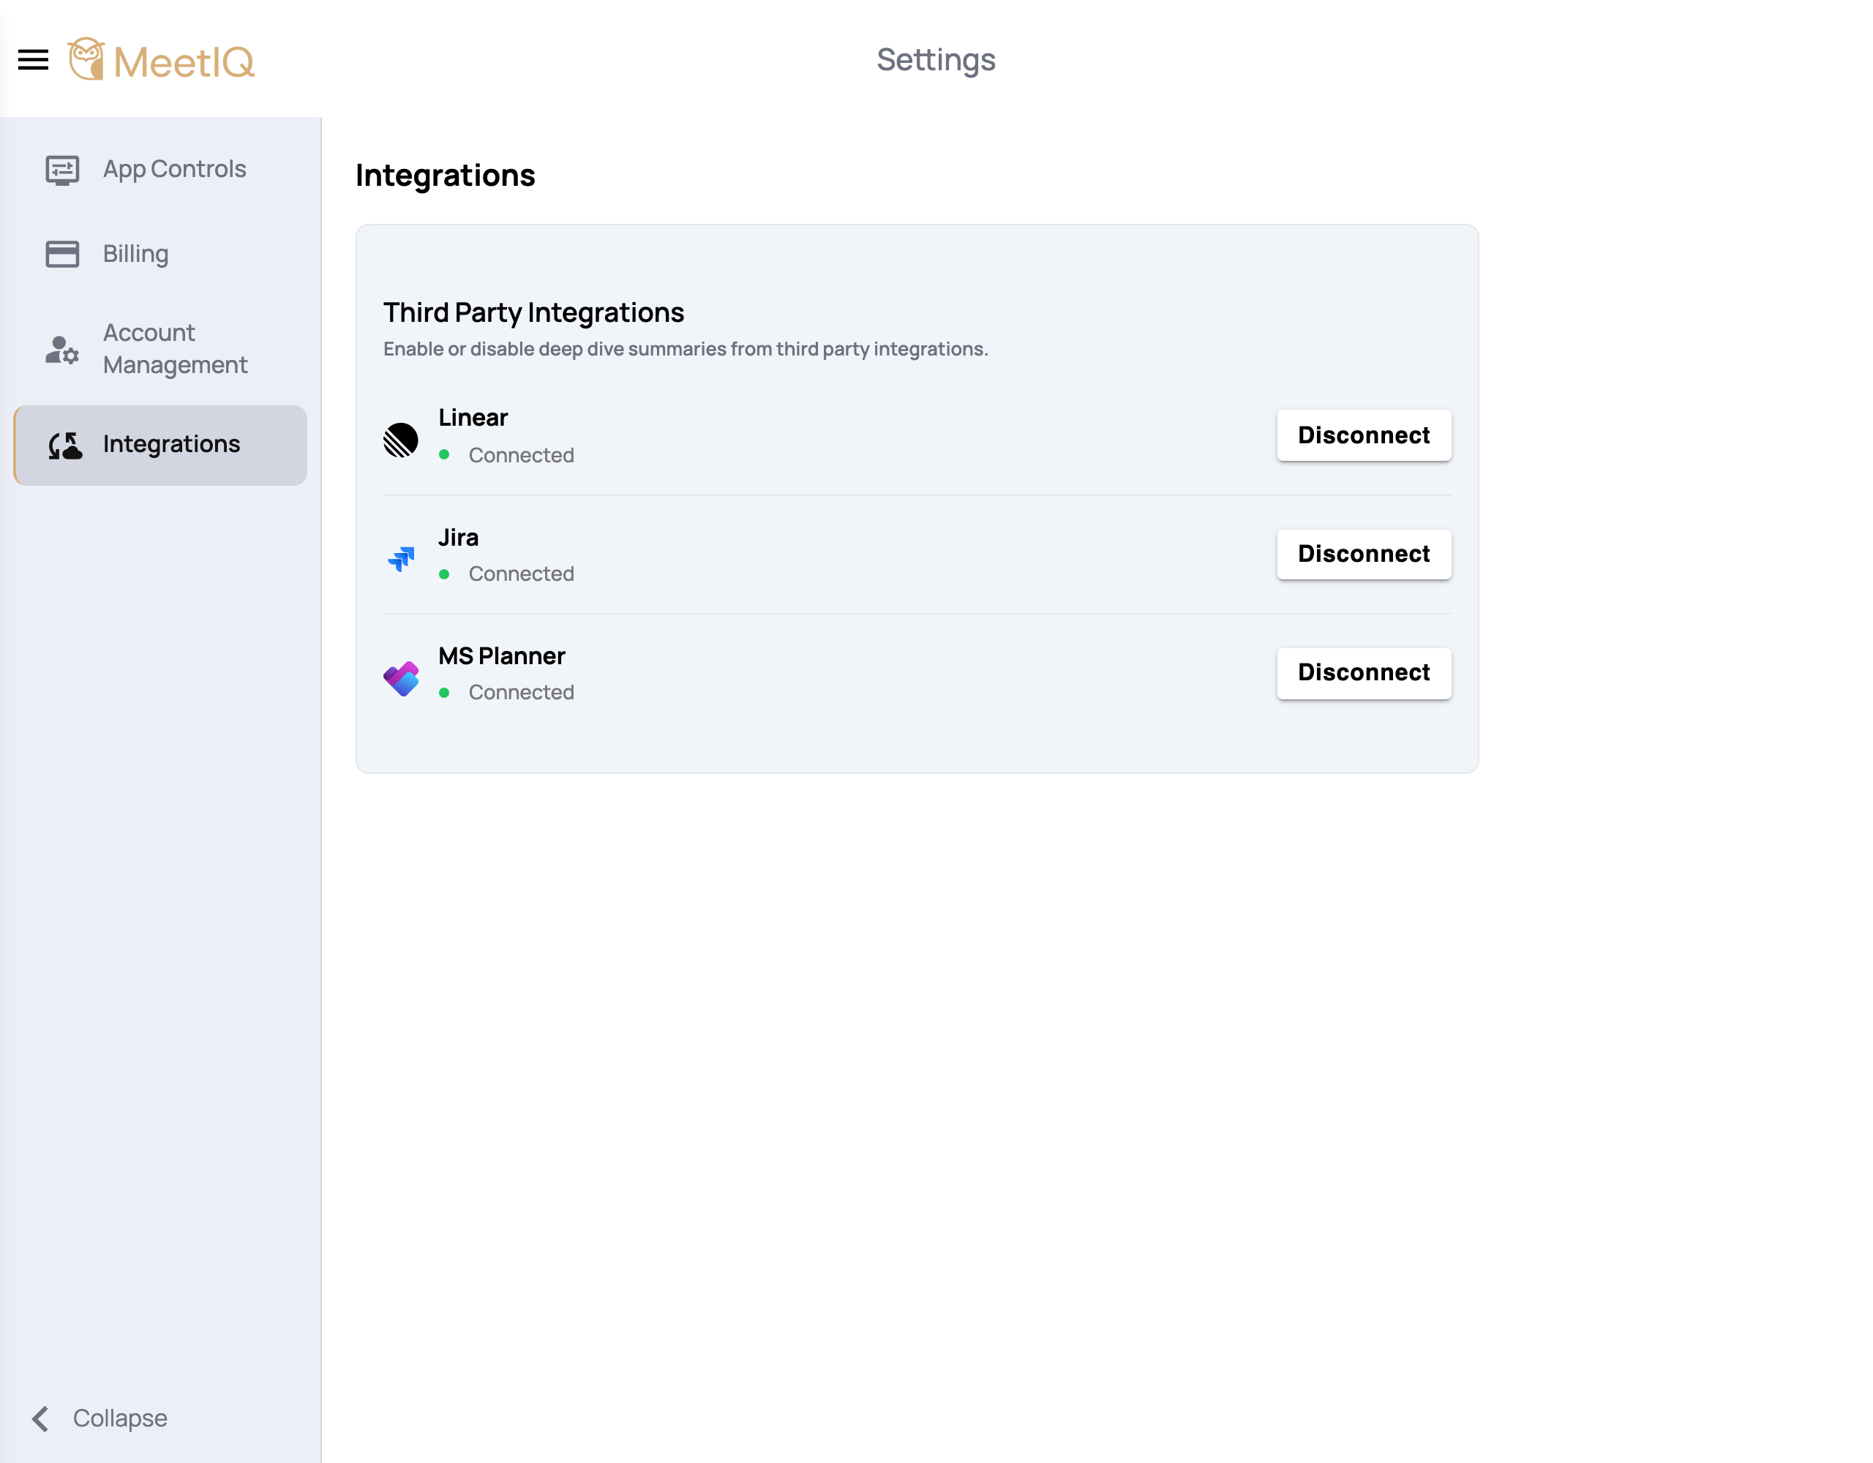Click the MeetIQ owl logo
This screenshot has width=1873, height=1463.
point(86,59)
